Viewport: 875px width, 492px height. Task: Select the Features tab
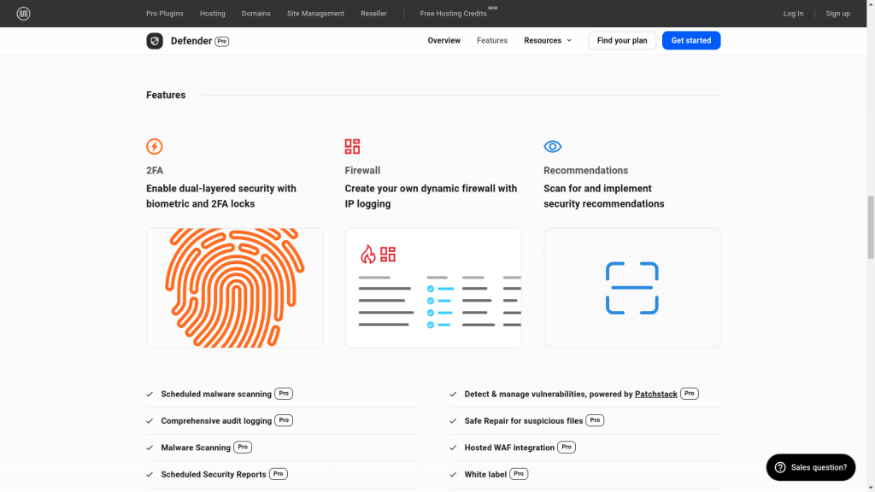click(x=492, y=41)
